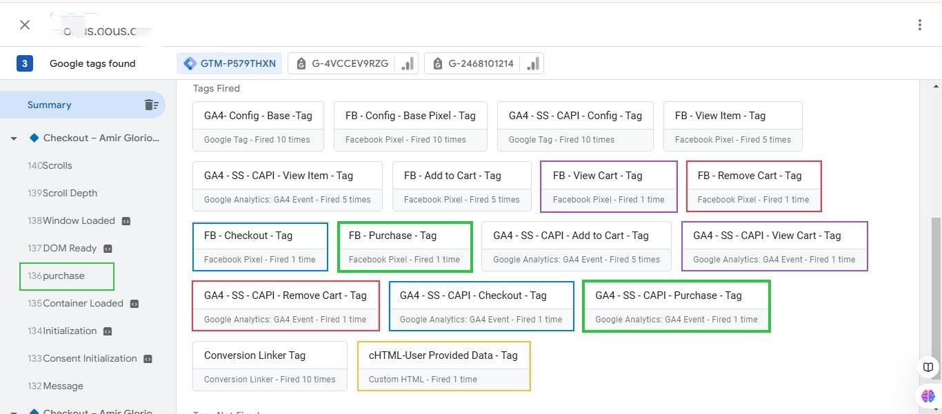942x414 pixels.
Task: Open the three-dot options menu
Action: (x=919, y=25)
